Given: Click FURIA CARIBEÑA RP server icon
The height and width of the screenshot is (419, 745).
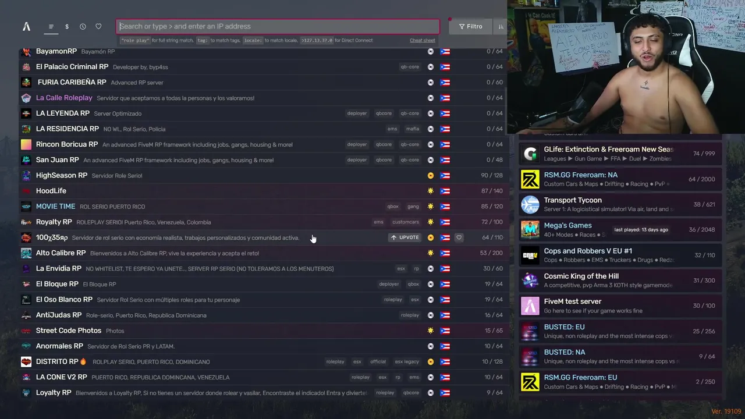Looking at the screenshot, I should coord(26,82).
